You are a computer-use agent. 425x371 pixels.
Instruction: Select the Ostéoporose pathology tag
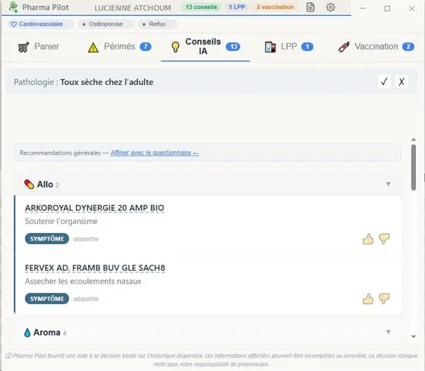click(x=105, y=24)
